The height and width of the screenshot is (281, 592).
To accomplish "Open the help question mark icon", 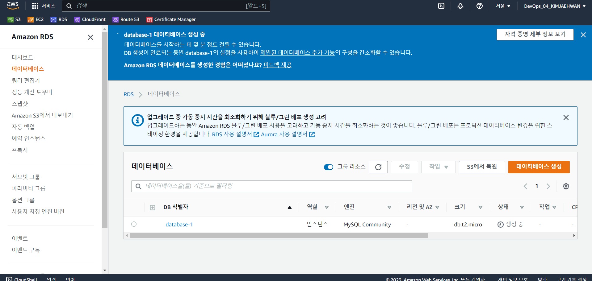I will pos(480,6).
